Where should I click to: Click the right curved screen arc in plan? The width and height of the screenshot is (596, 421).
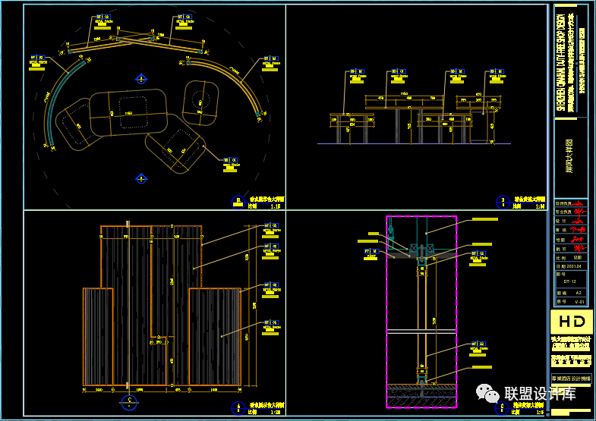[x=244, y=82]
